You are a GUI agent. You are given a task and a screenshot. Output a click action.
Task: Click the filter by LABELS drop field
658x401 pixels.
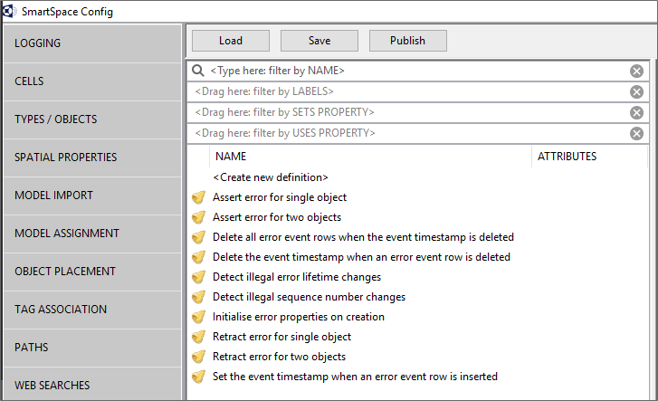coord(417,91)
